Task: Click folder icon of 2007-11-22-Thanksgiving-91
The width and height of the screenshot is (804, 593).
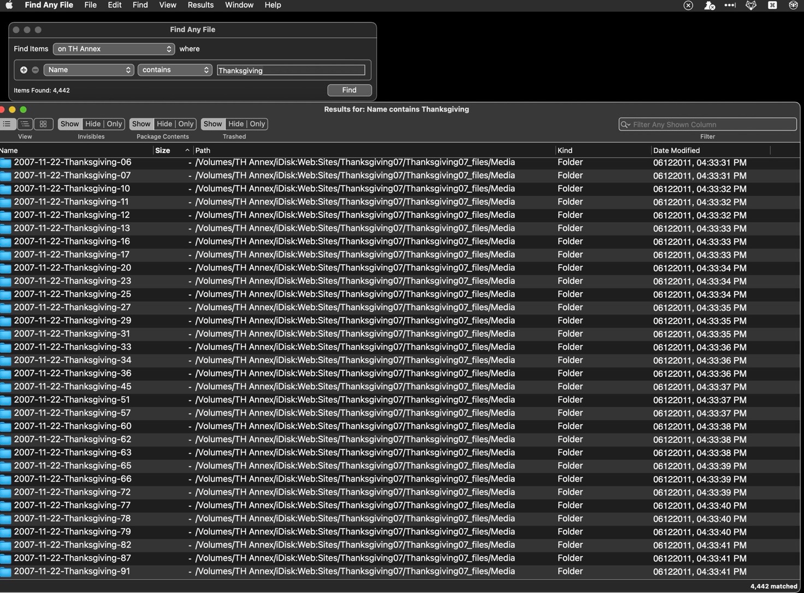Action: (5, 572)
